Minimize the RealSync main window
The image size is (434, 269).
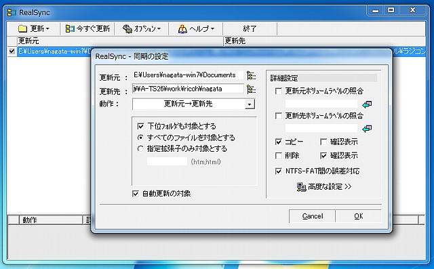375,11
